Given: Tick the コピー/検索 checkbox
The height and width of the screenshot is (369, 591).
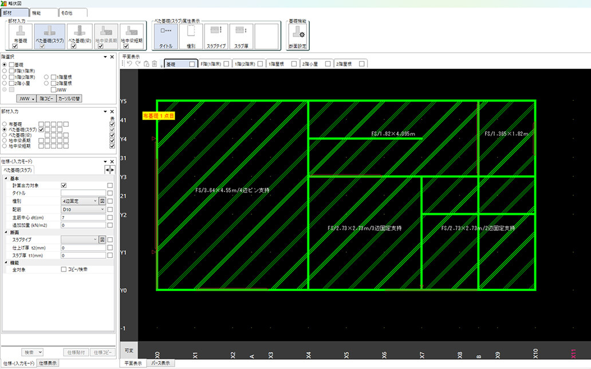Looking at the screenshot, I should [x=64, y=269].
